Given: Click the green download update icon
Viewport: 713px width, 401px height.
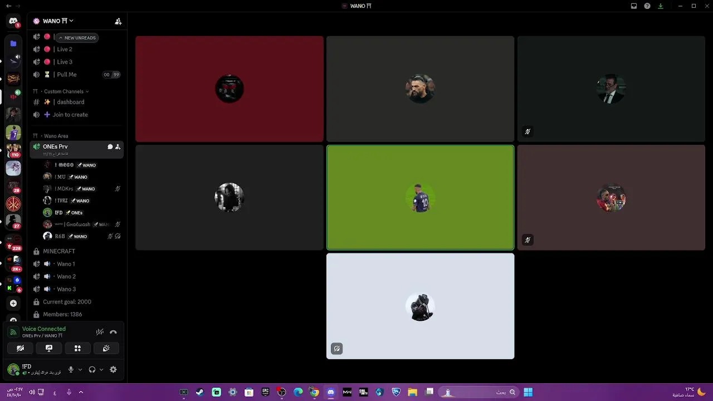Looking at the screenshot, I should tap(661, 6).
